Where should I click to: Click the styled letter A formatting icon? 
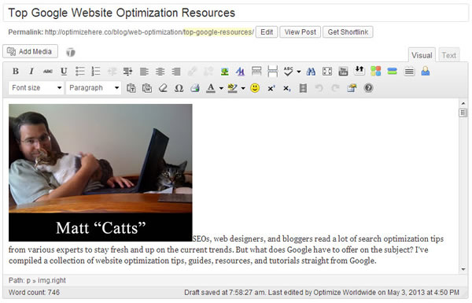[x=240, y=72]
